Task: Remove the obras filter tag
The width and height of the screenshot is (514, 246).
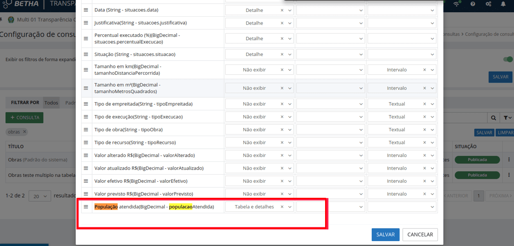Action: pos(25,132)
